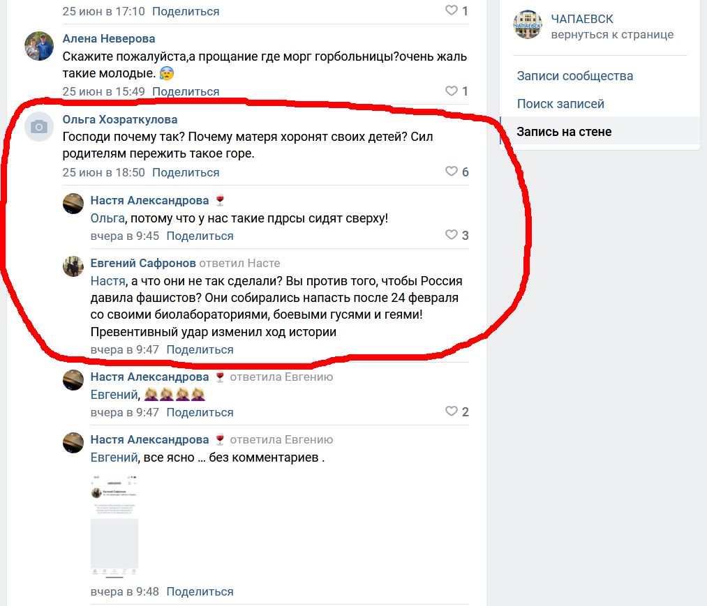
Task: Click Ольга Хозраткулова's camera placeholder avatar
Action: coord(39,127)
